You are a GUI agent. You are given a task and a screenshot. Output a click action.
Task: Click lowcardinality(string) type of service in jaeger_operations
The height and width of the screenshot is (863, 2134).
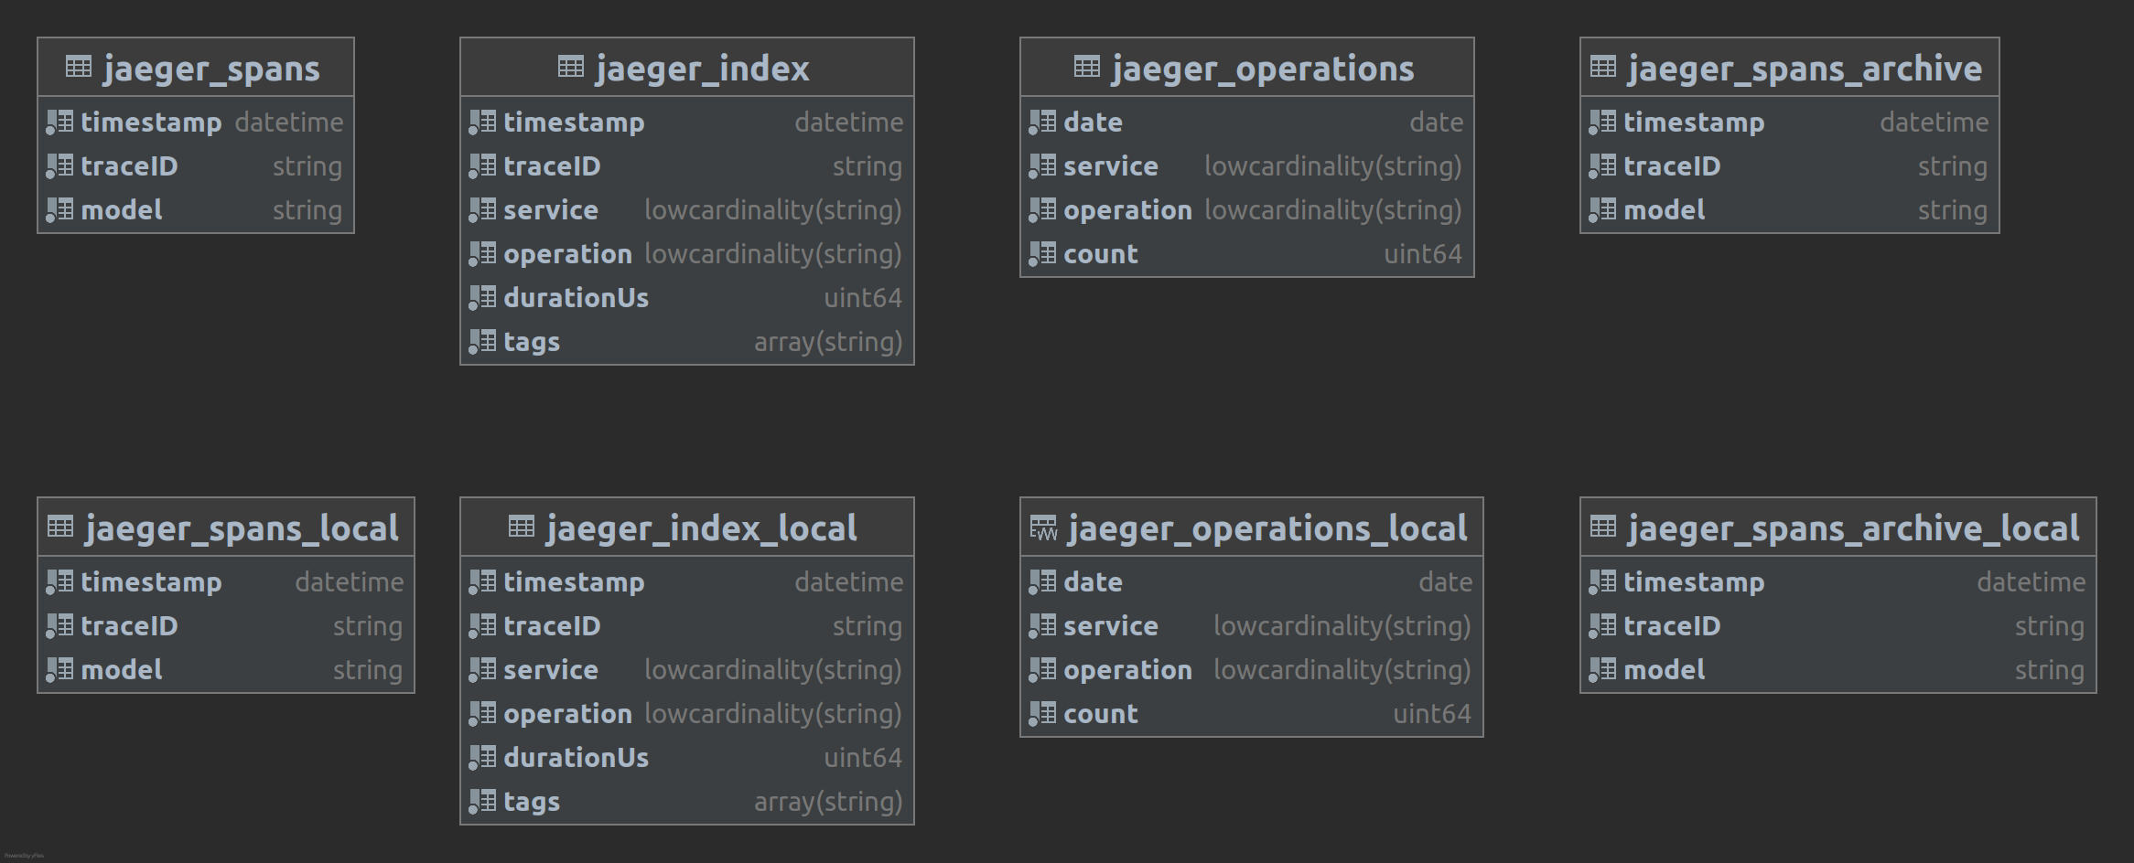pyautogui.click(x=1333, y=166)
